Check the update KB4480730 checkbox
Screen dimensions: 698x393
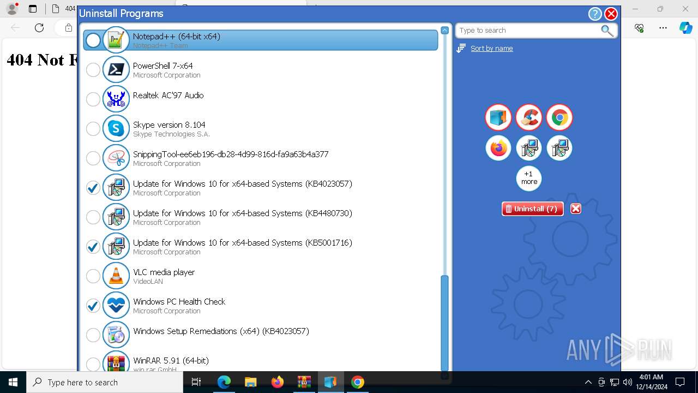93,217
